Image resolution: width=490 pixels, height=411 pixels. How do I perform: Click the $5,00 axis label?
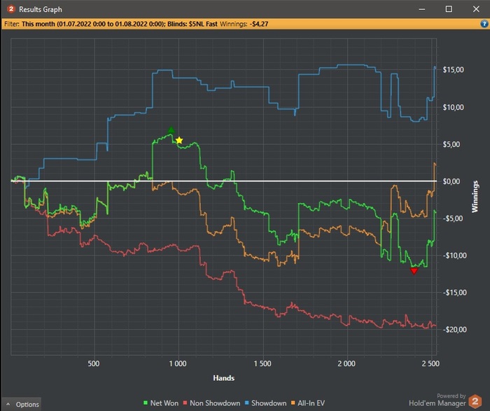pyautogui.click(x=451, y=144)
